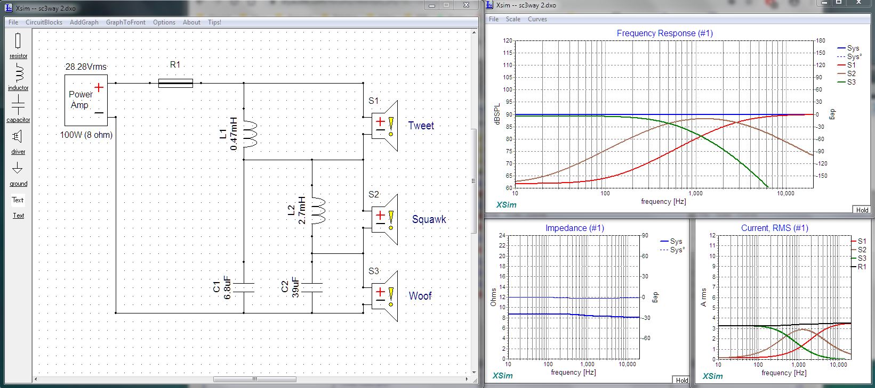The width and height of the screenshot is (875, 388).
Task: Click the schematic scroll left arrow
Action: tap(36, 379)
